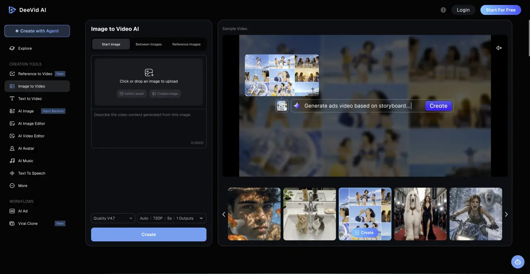Click the 0/4000 character counter
Screen dimensions: 530x274
197,143
